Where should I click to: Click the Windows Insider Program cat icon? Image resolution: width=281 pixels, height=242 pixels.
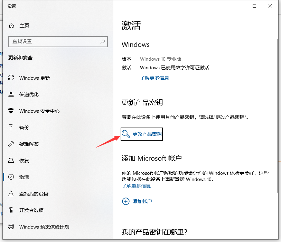tap(11, 227)
